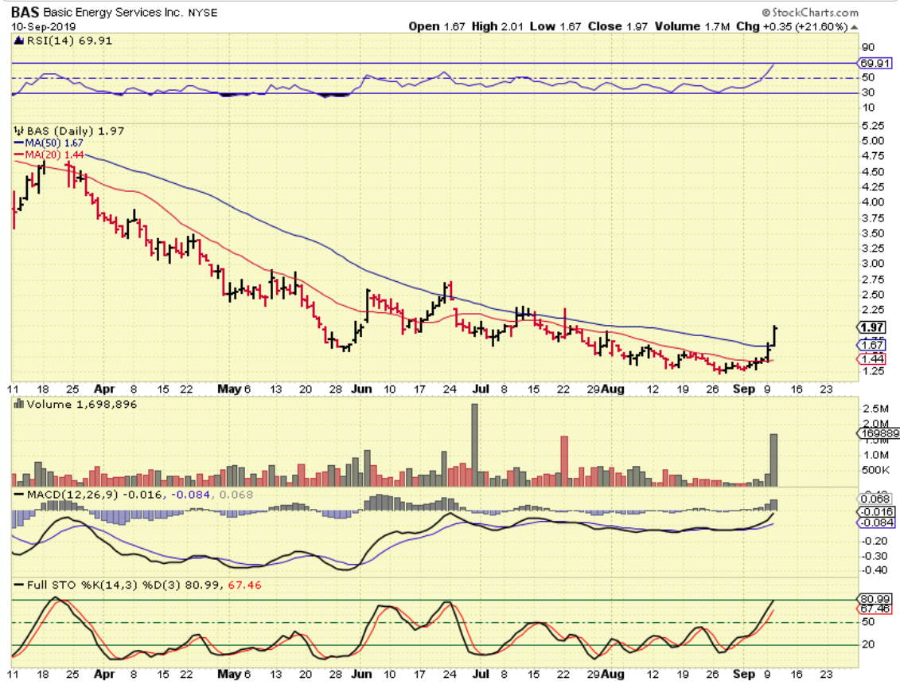This screenshot has height=685, width=900.
Task: Click the Low 1.67 value in header
Action: pos(555,26)
